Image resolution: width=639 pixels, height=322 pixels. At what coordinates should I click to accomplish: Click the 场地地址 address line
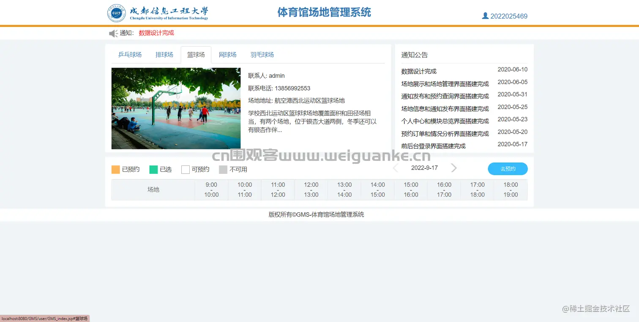pyautogui.click(x=297, y=101)
